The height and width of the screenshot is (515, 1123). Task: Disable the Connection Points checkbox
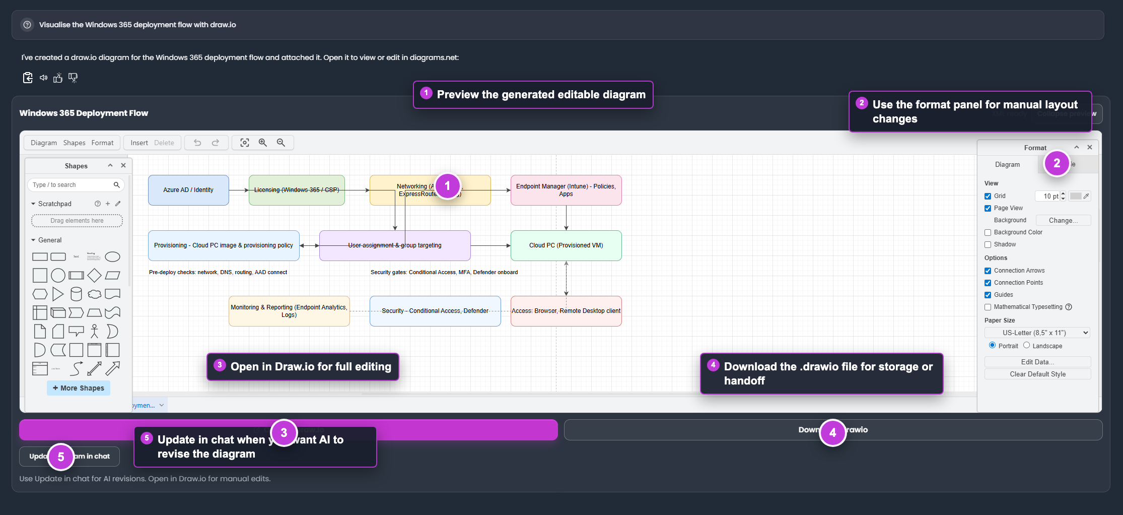point(988,283)
